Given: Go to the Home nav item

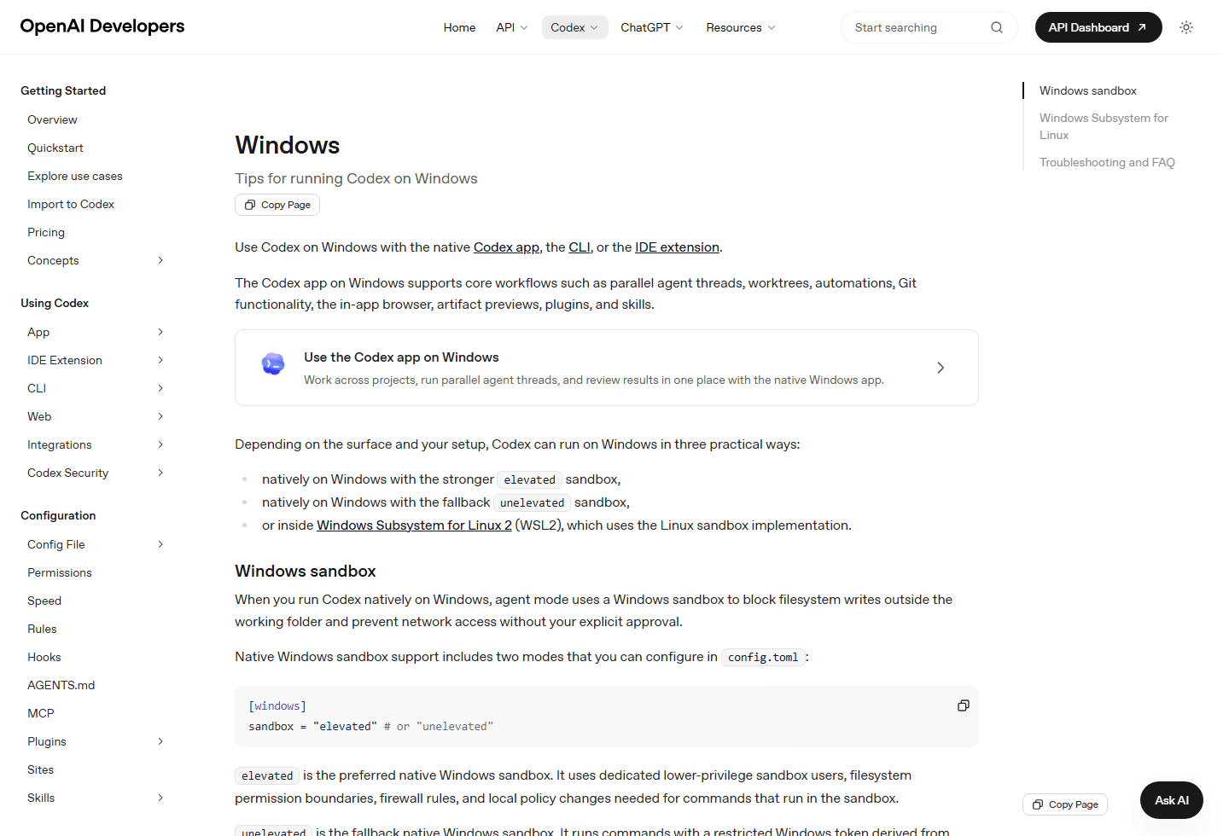Looking at the screenshot, I should [x=459, y=27].
